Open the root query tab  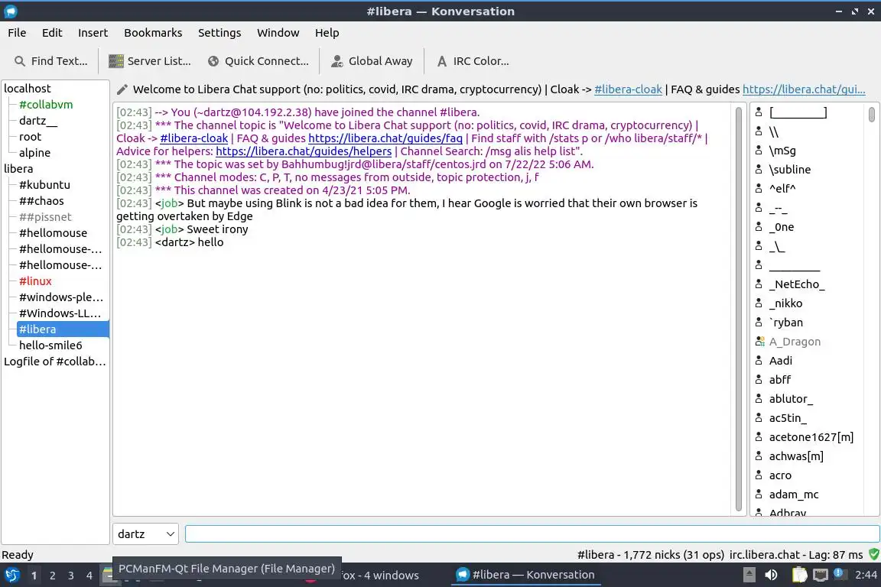tap(30, 137)
